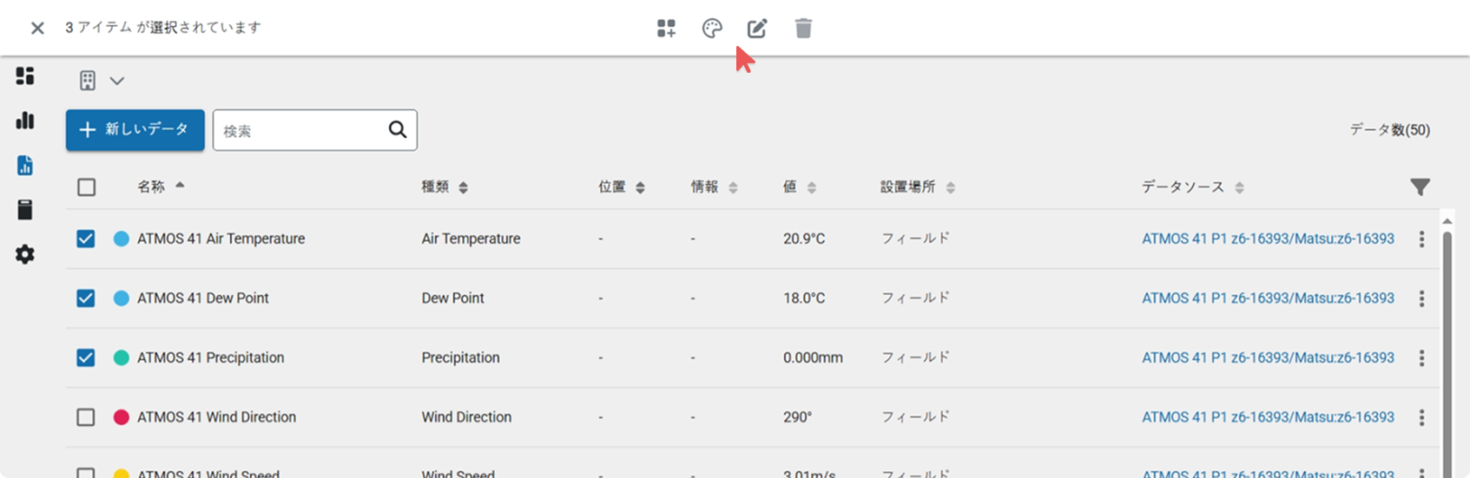The width and height of the screenshot is (1470, 478).
Task: Open data source link in Air Temperature row
Action: point(1268,239)
